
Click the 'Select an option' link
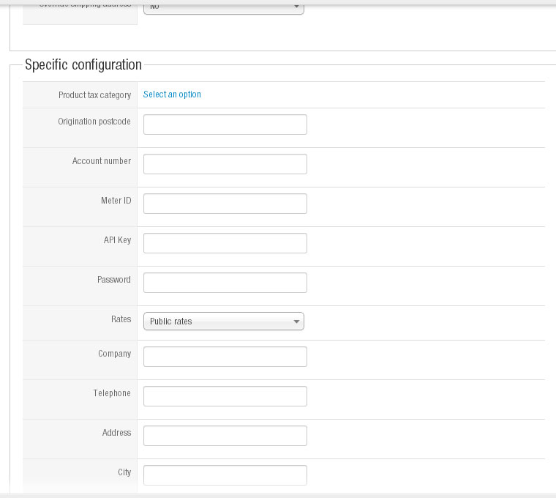click(x=172, y=94)
